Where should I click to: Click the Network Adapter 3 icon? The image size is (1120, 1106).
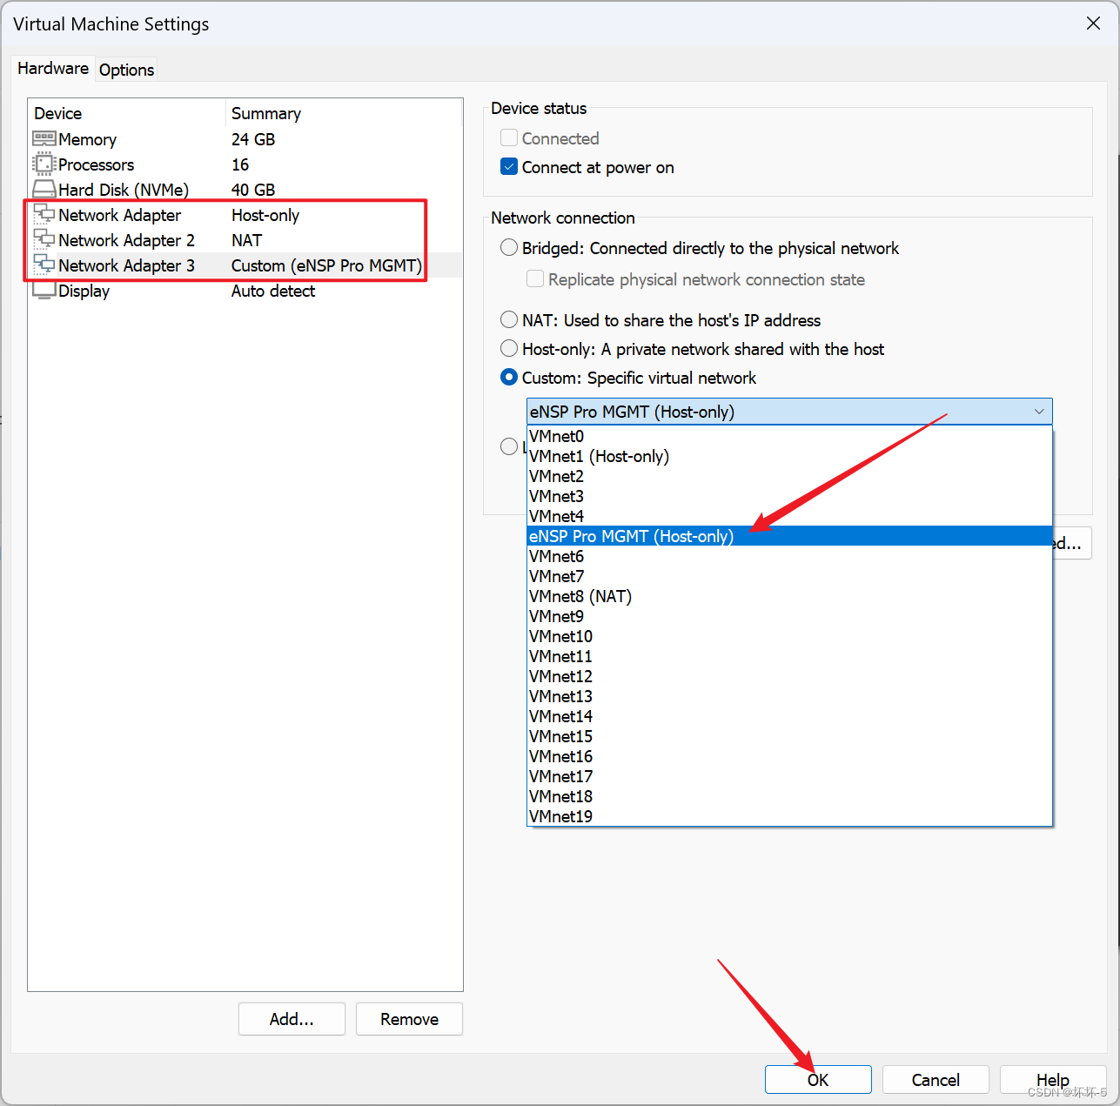(44, 265)
